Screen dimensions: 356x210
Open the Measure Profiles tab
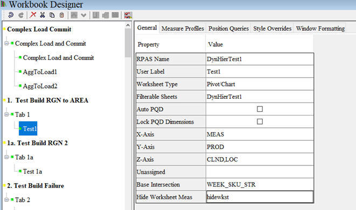pos(183,28)
